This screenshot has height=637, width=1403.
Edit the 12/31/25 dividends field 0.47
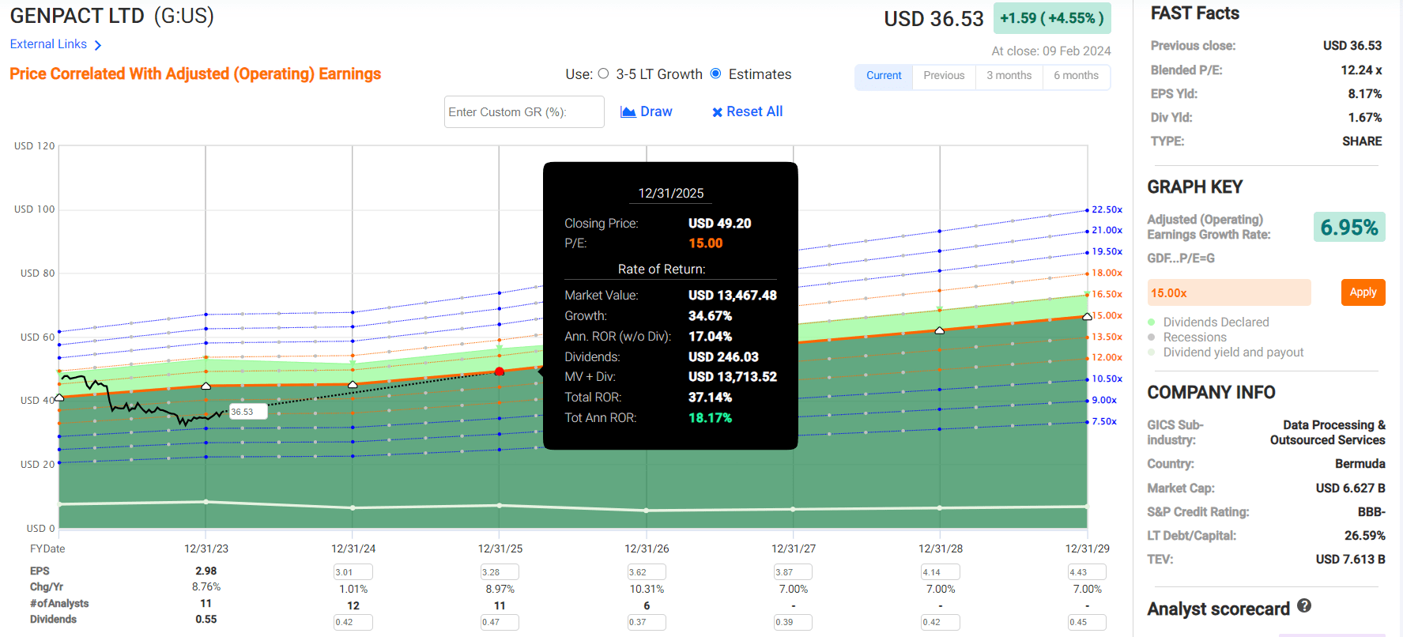tap(500, 622)
